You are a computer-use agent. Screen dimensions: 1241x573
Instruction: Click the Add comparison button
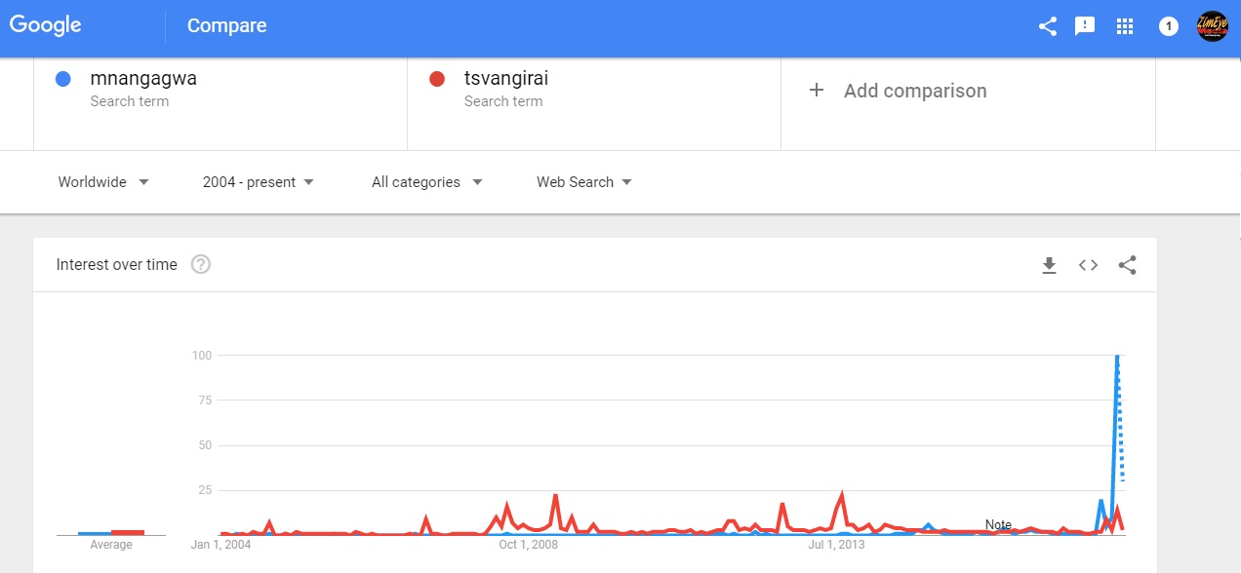pyautogui.click(x=899, y=91)
